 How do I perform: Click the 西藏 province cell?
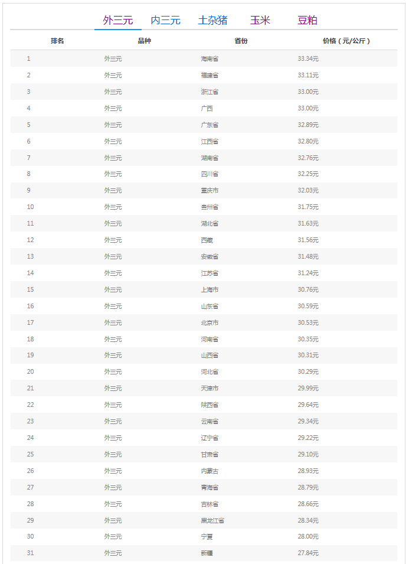point(207,240)
